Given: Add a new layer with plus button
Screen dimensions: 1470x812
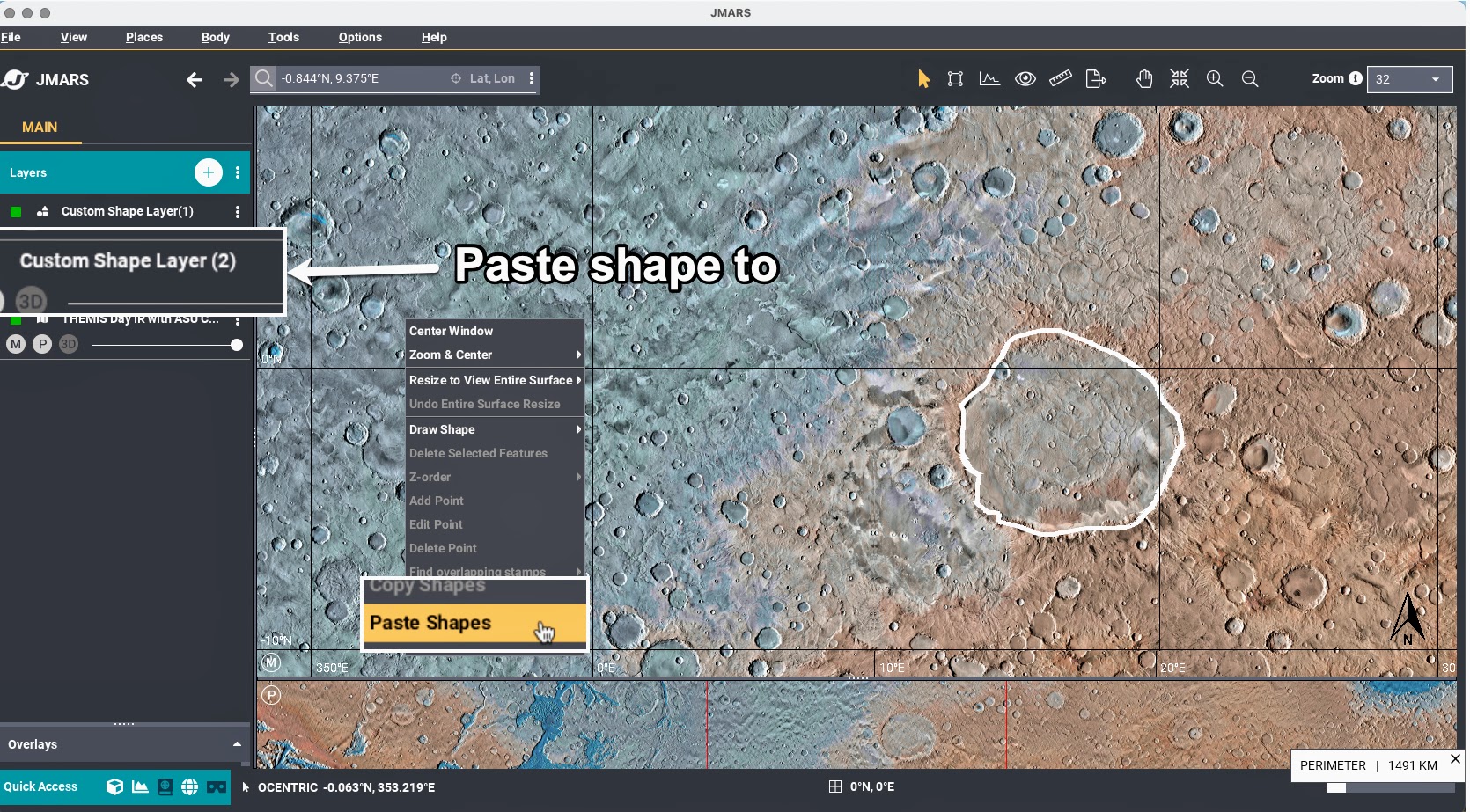Looking at the screenshot, I should (208, 172).
